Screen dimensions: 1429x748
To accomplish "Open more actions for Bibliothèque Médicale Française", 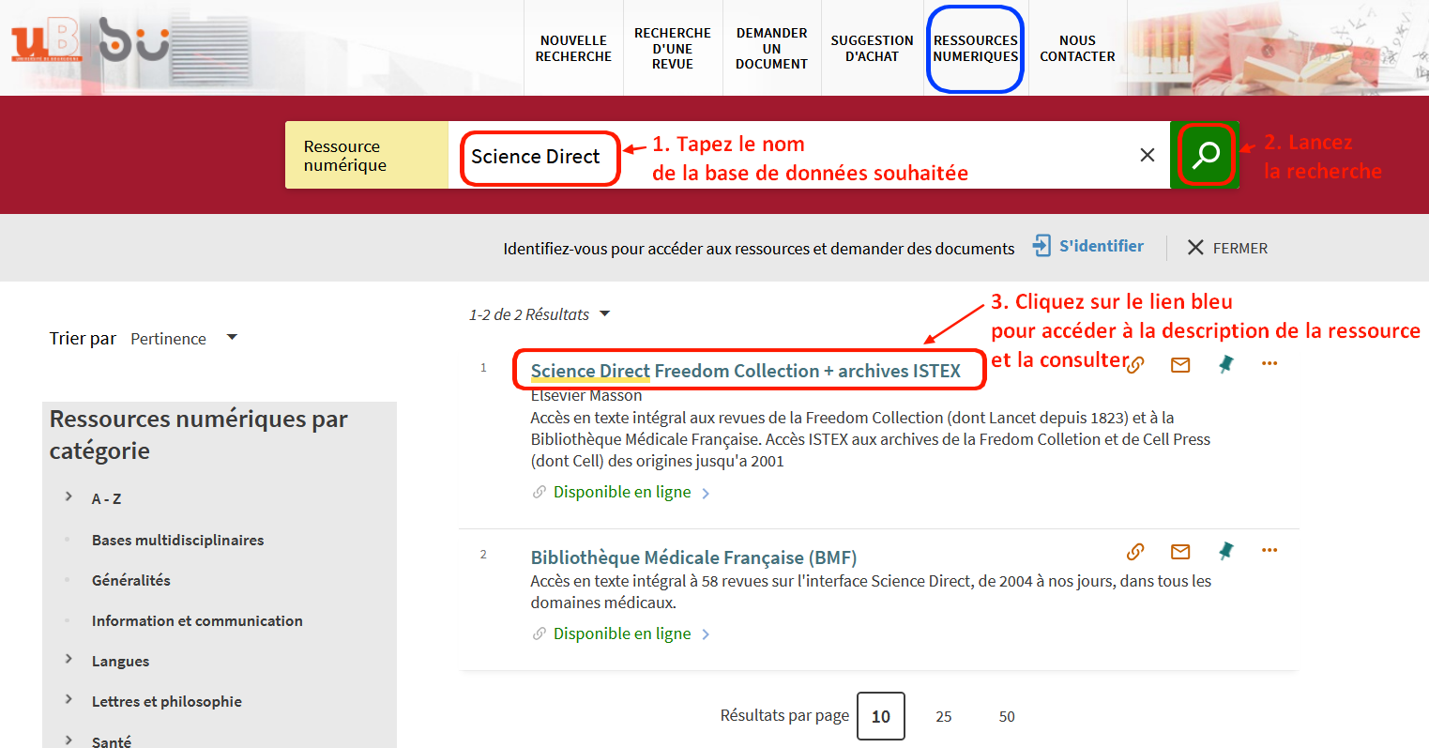I will pyautogui.click(x=1269, y=551).
